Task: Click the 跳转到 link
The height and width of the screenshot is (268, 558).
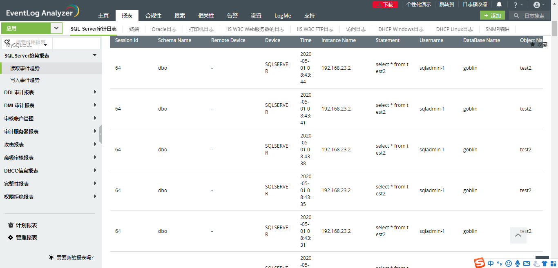Action: tap(447, 4)
